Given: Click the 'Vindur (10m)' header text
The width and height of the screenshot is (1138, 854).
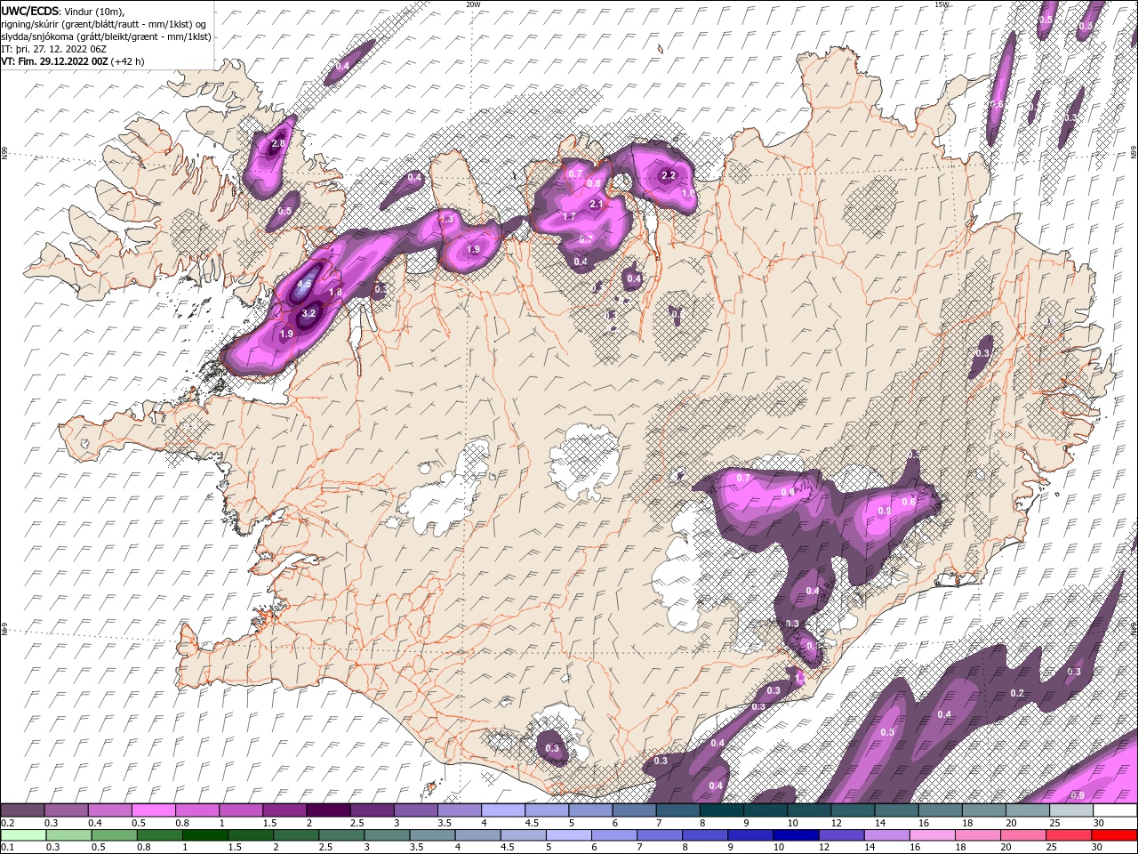Looking at the screenshot, I should click(95, 11).
